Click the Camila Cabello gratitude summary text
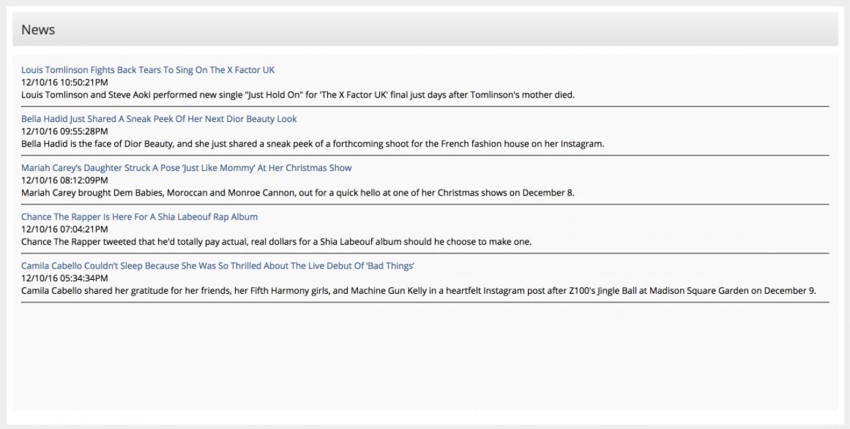The height and width of the screenshot is (429, 850). tap(418, 290)
